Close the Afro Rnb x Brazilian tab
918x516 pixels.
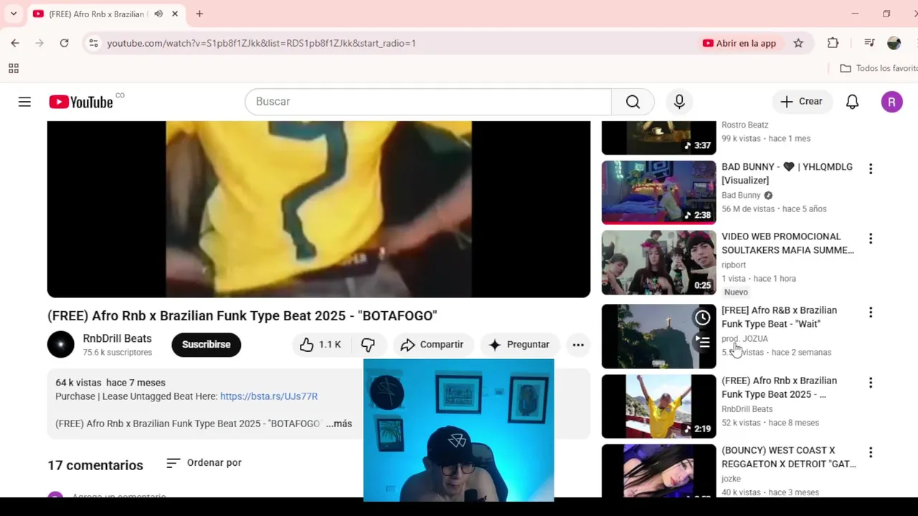174,14
